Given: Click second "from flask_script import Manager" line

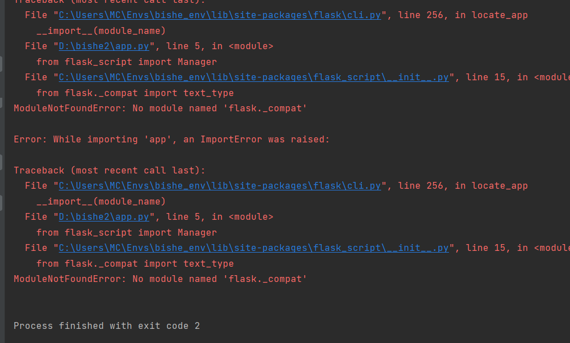Looking at the screenshot, I should click(x=127, y=233).
